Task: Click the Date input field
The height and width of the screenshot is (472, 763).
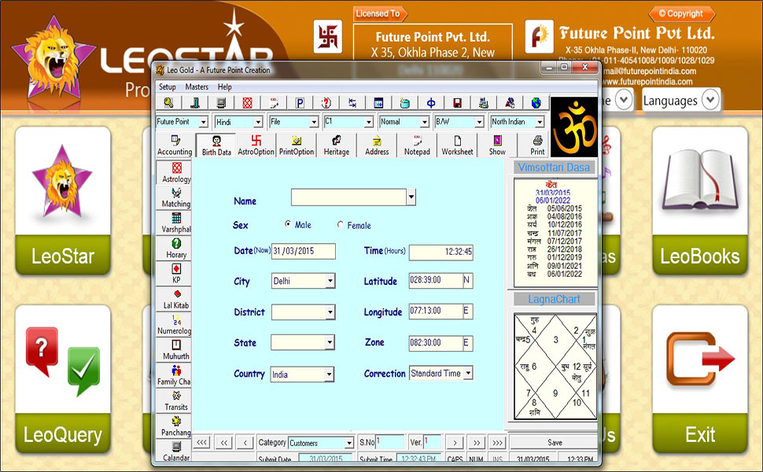Action: pyautogui.click(x=303, y=251)
